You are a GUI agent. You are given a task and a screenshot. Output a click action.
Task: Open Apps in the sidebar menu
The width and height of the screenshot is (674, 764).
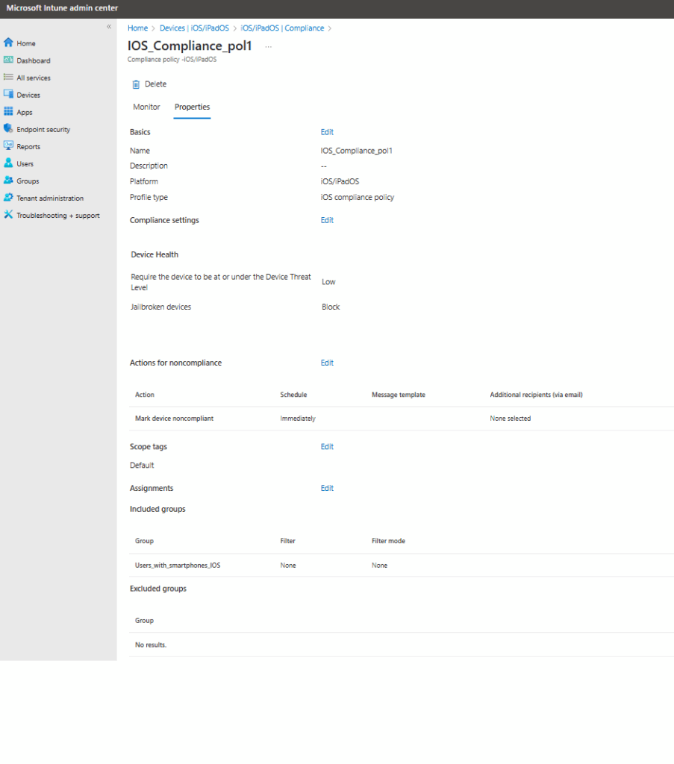click(25, 113)
